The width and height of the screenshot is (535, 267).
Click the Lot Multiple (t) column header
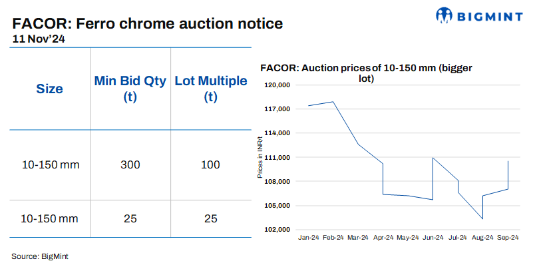pos(210,89)
